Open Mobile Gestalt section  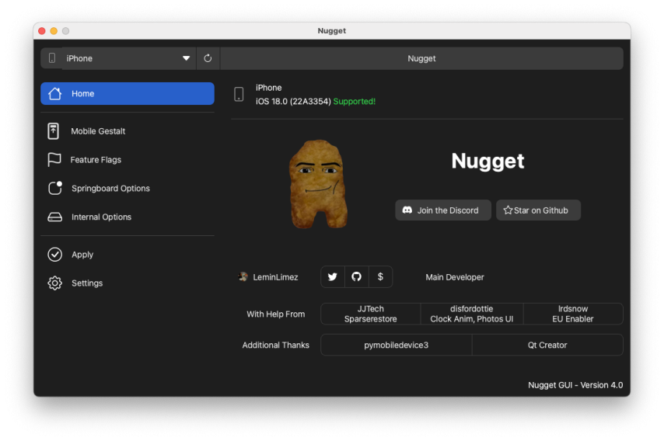(127, 131)
